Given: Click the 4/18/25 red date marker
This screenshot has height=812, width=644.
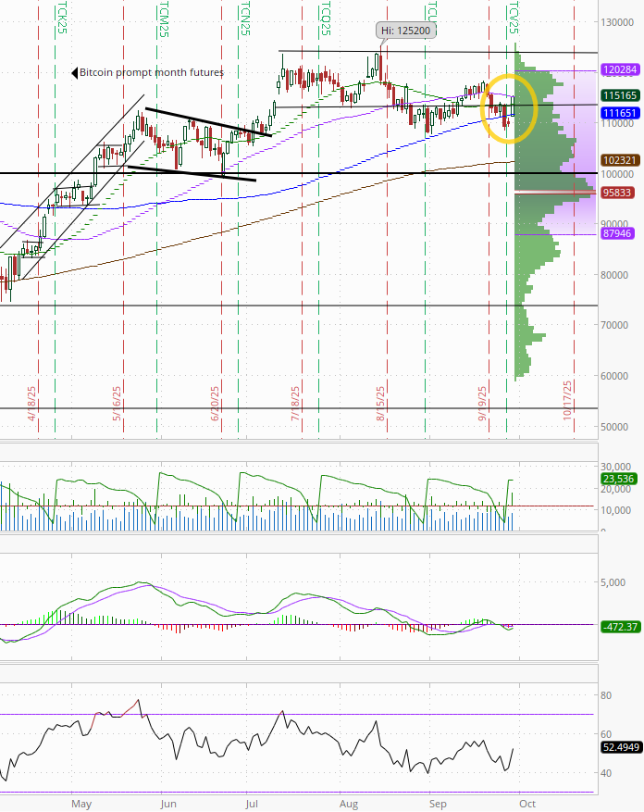Looking at the screenshot, I should click(x=32, y=404).
